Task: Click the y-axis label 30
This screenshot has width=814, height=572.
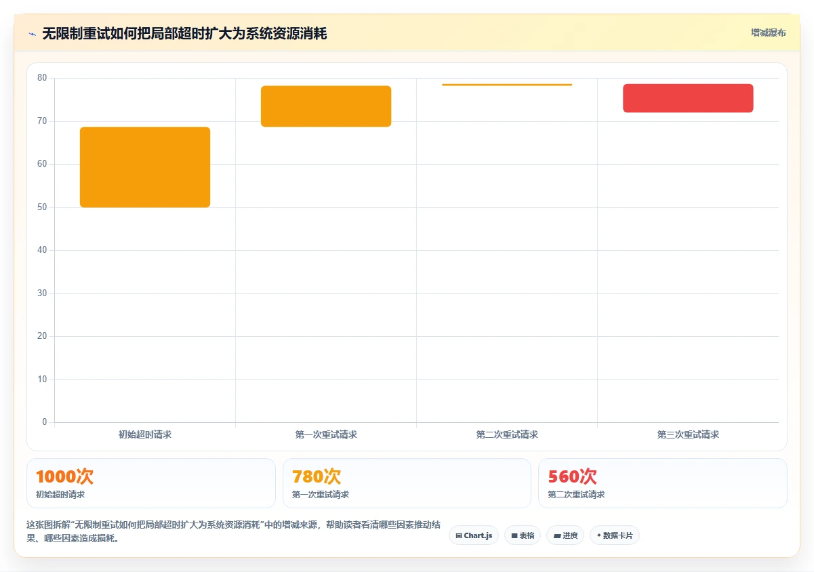Action: pos(42,293)
